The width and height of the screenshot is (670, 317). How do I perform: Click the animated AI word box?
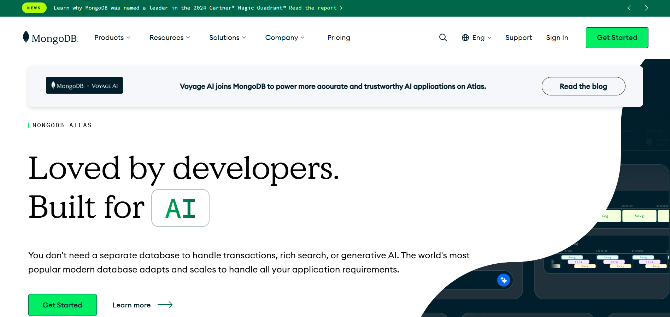point(180,208)
